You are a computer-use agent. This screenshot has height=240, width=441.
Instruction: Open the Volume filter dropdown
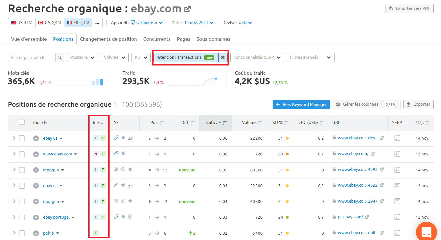pos(114,57)
